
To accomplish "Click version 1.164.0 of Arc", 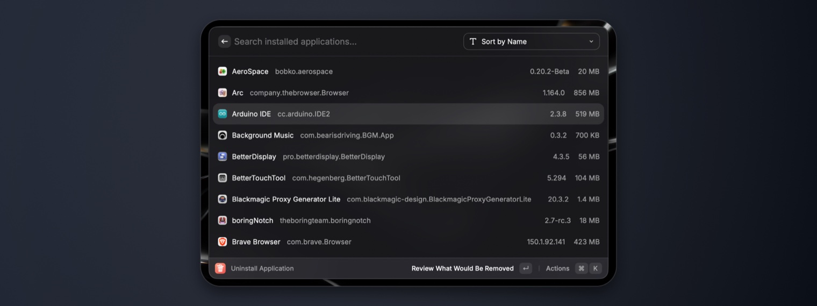I will [554, 92].
